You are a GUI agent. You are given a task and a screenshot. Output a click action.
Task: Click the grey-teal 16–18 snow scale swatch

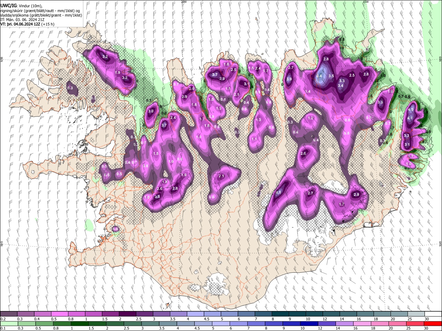pos(365,314)
